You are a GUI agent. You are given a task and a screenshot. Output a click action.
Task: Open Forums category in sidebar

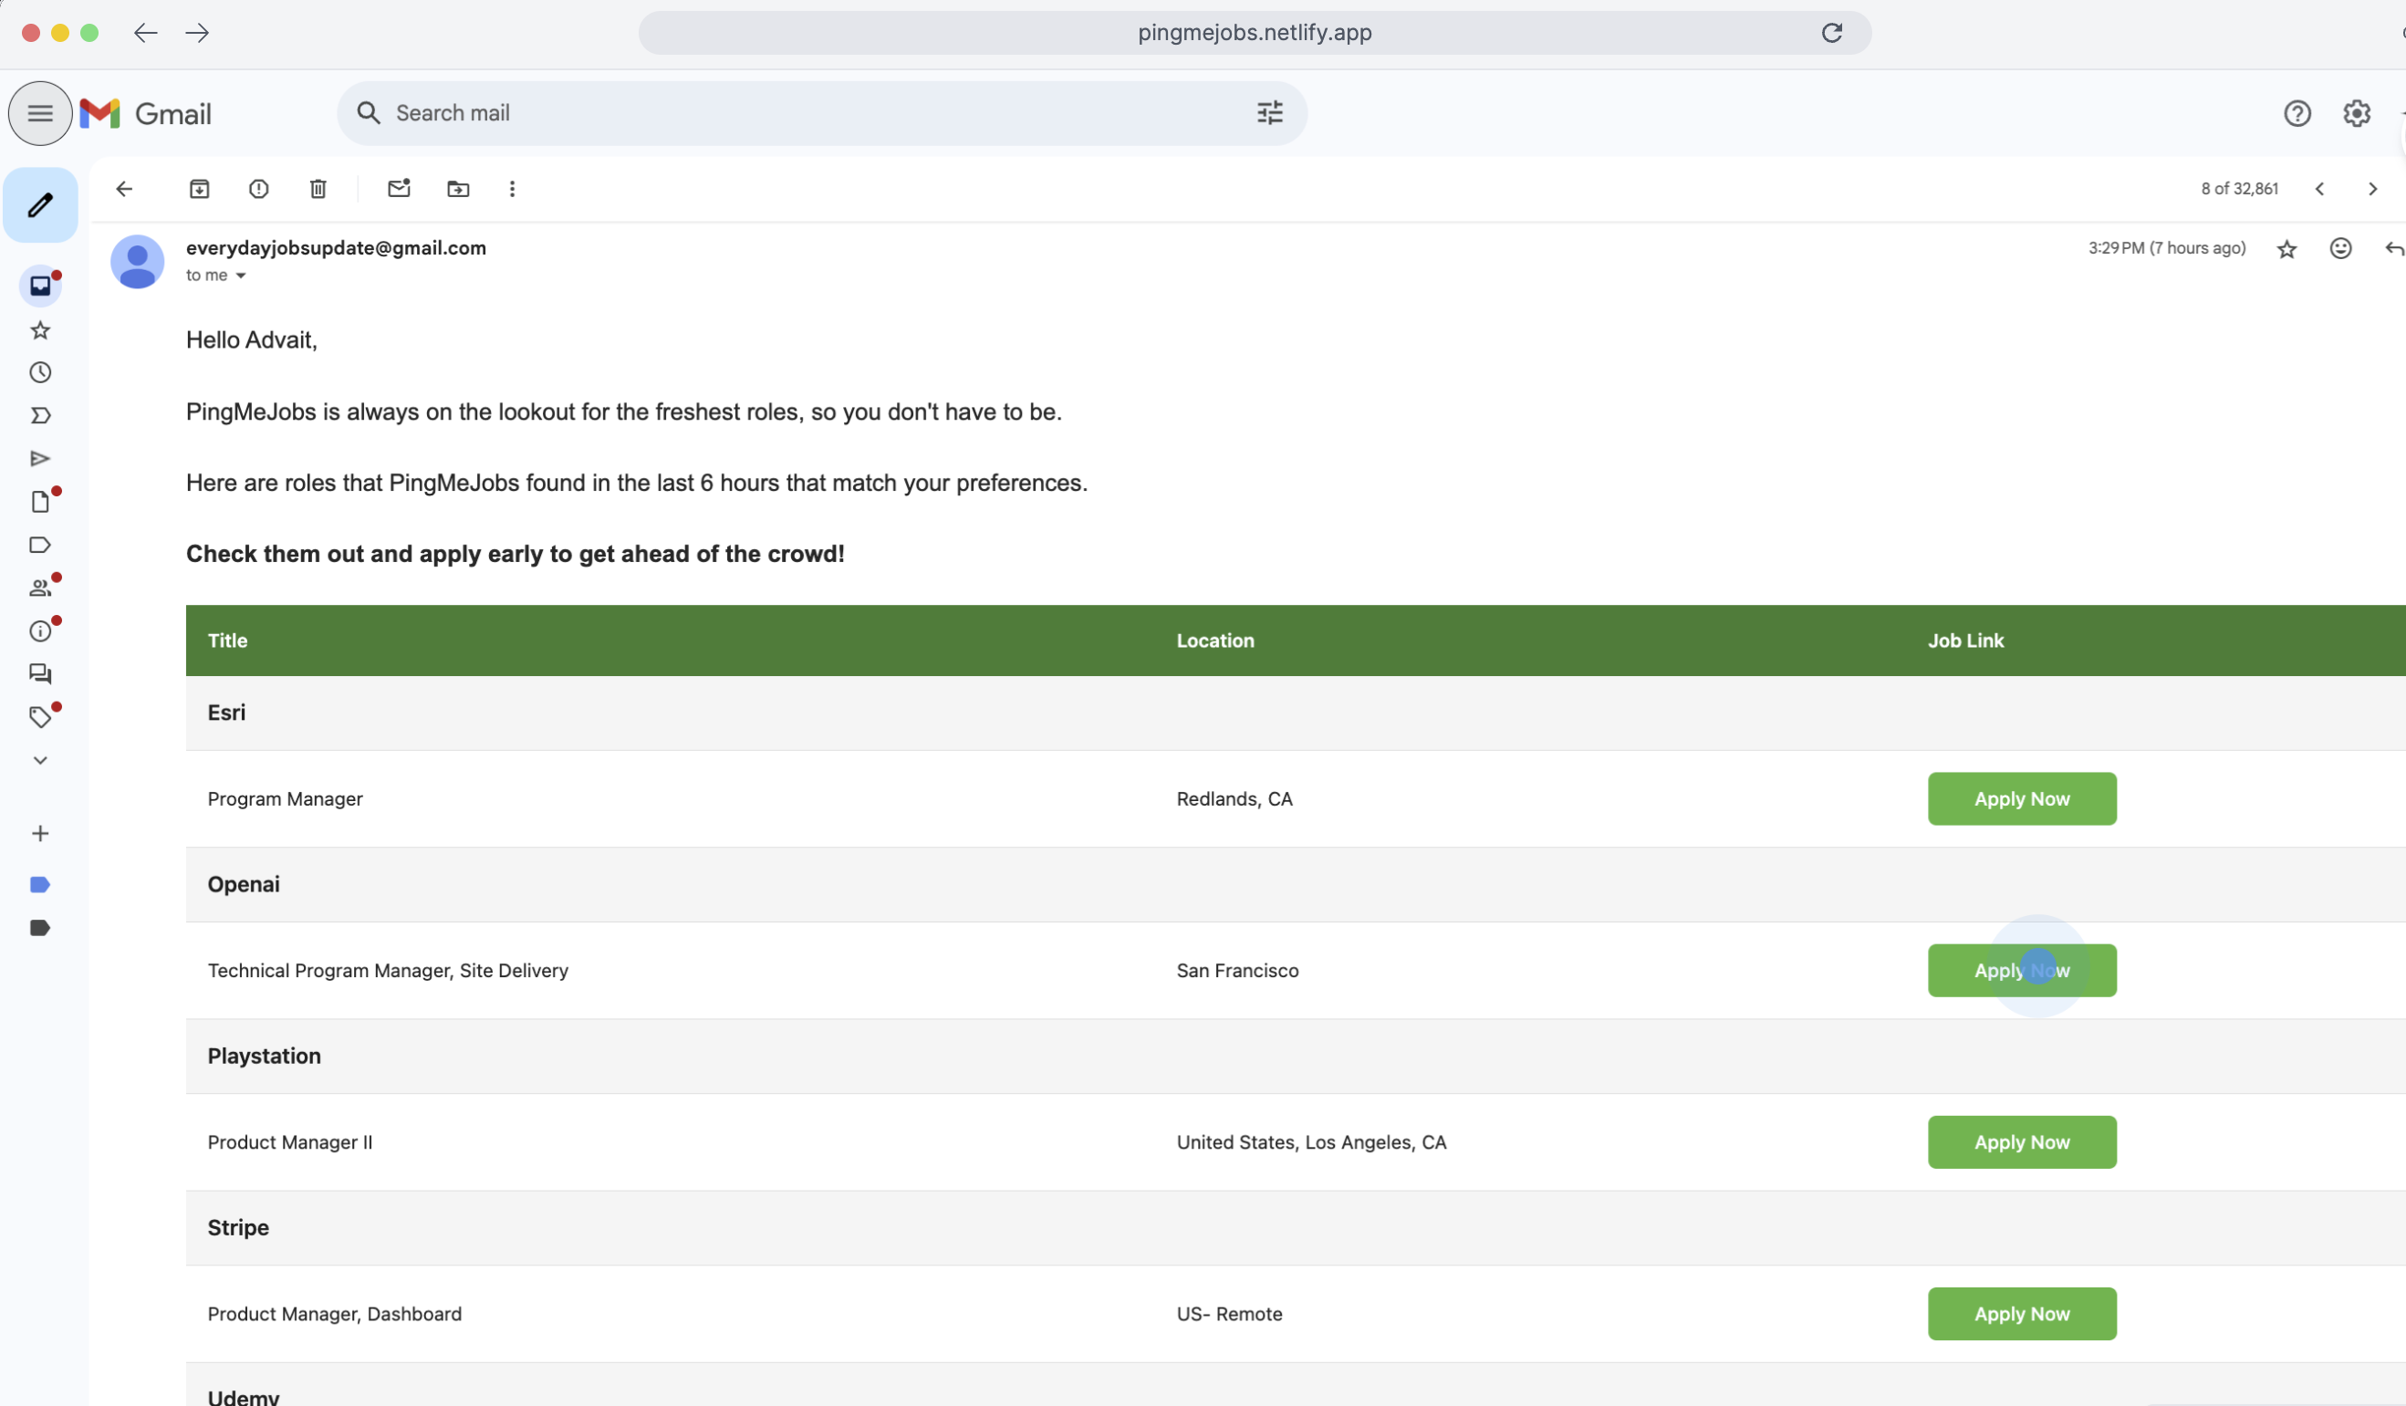tap(40, 674)
